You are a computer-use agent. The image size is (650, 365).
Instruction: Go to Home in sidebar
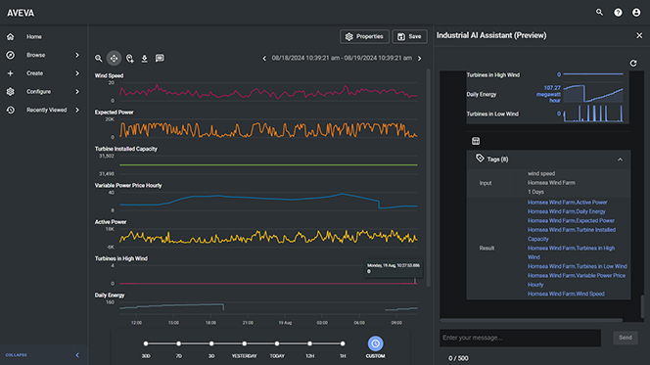[x=34, y=37]
